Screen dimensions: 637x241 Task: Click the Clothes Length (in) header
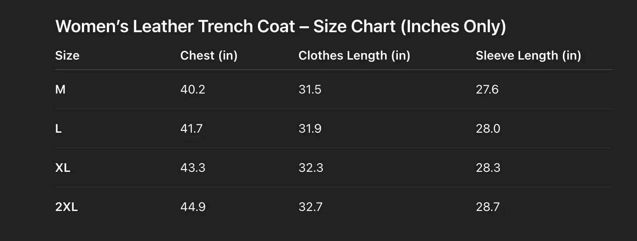pos(354,56)
